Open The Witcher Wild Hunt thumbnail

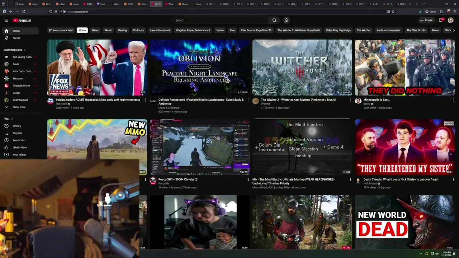[302, 67]
